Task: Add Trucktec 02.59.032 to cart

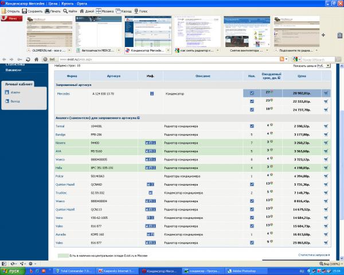Action: (326, 192)
